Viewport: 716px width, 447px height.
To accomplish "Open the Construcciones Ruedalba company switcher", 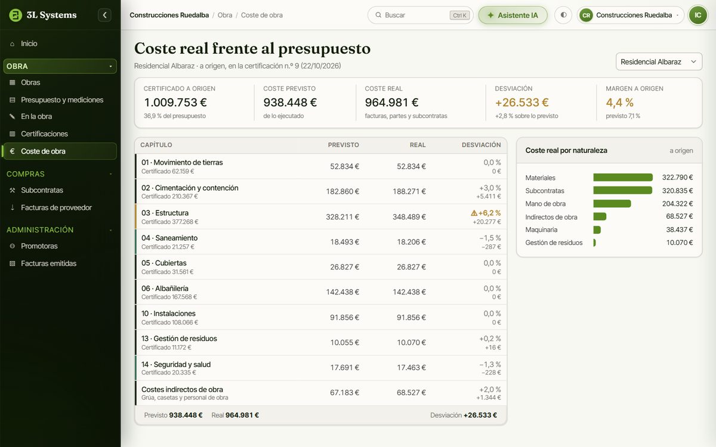I will tap(631, 15).
